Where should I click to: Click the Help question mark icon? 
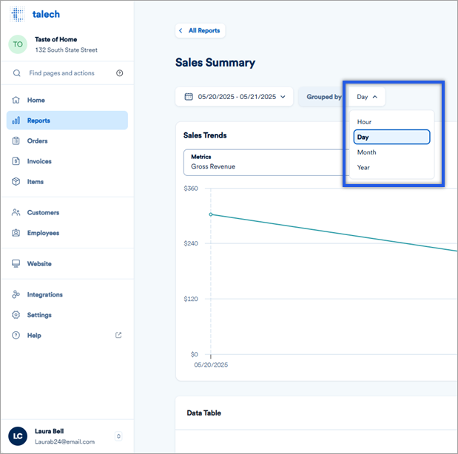click(x=16, y=335)
